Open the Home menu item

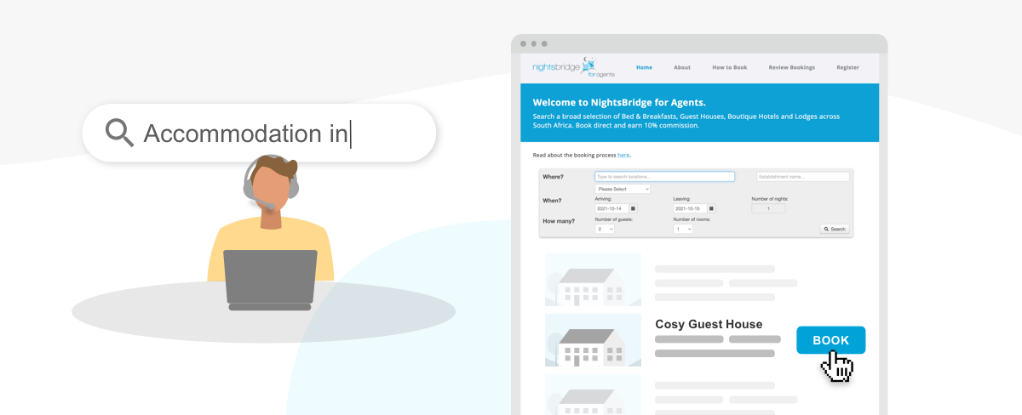(x=644, y=67)
